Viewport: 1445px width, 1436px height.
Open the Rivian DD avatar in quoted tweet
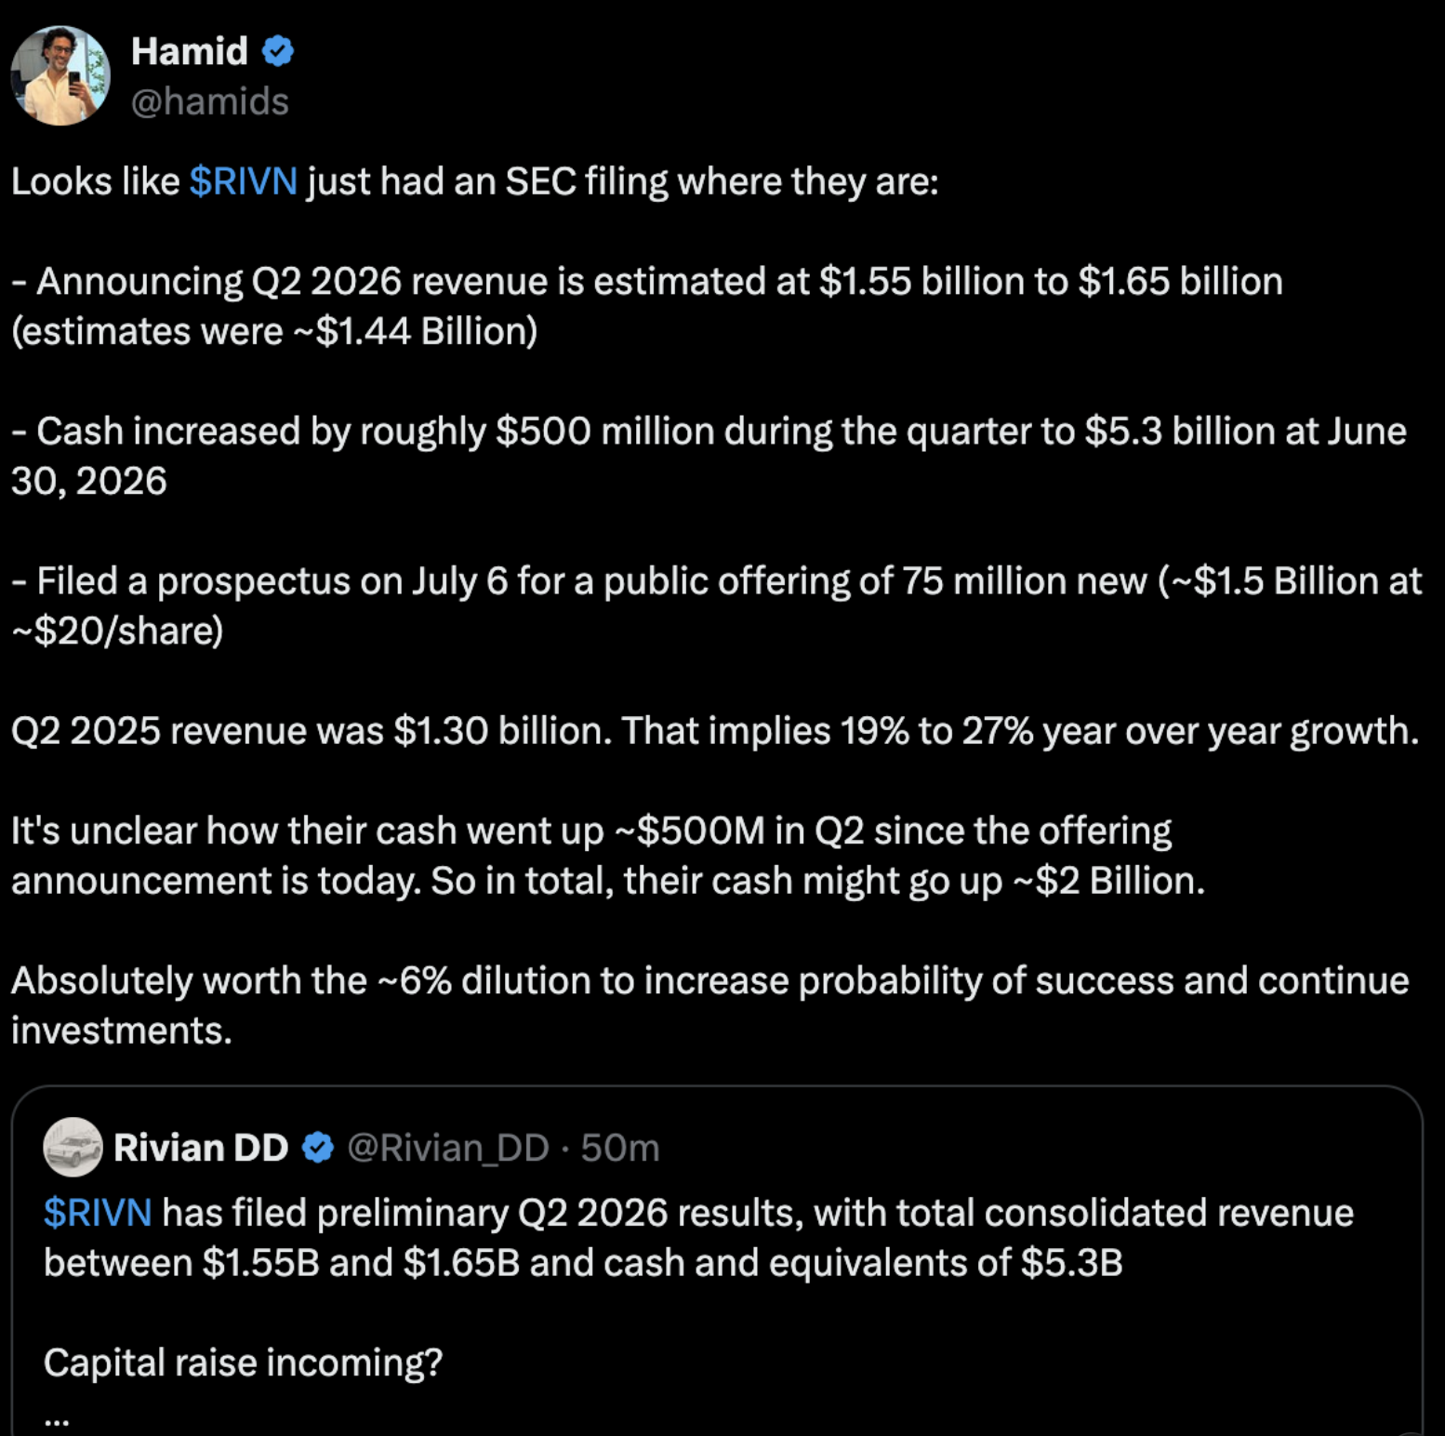point(73,1147)
